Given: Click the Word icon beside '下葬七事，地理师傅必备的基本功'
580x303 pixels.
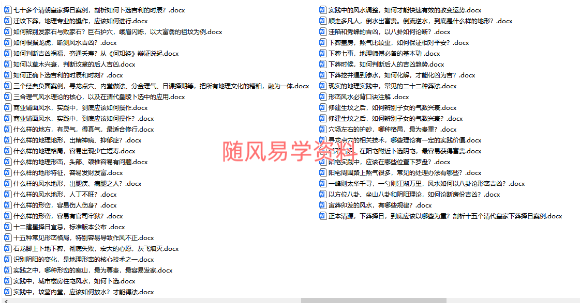Looking at the screenshot, I should [x=322, y=53].
